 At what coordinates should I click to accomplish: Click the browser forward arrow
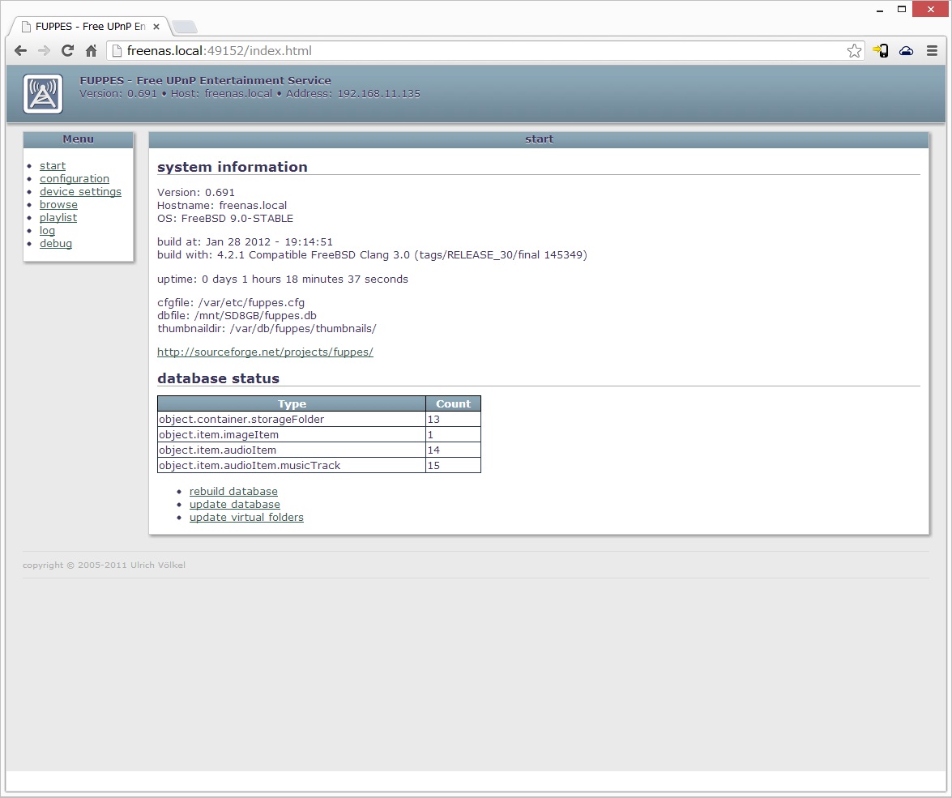44,51
